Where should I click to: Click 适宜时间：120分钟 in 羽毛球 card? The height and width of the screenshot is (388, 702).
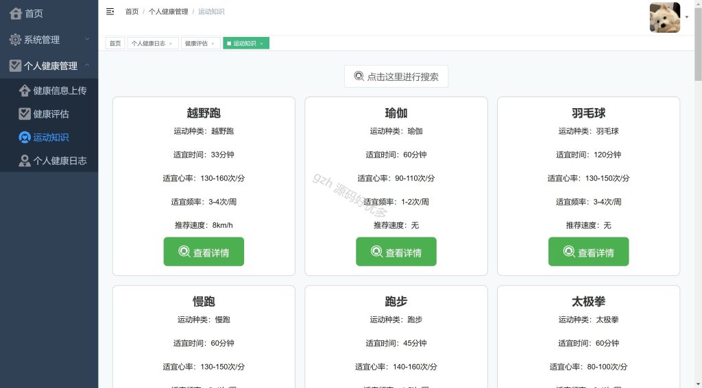tap(588, 155)
